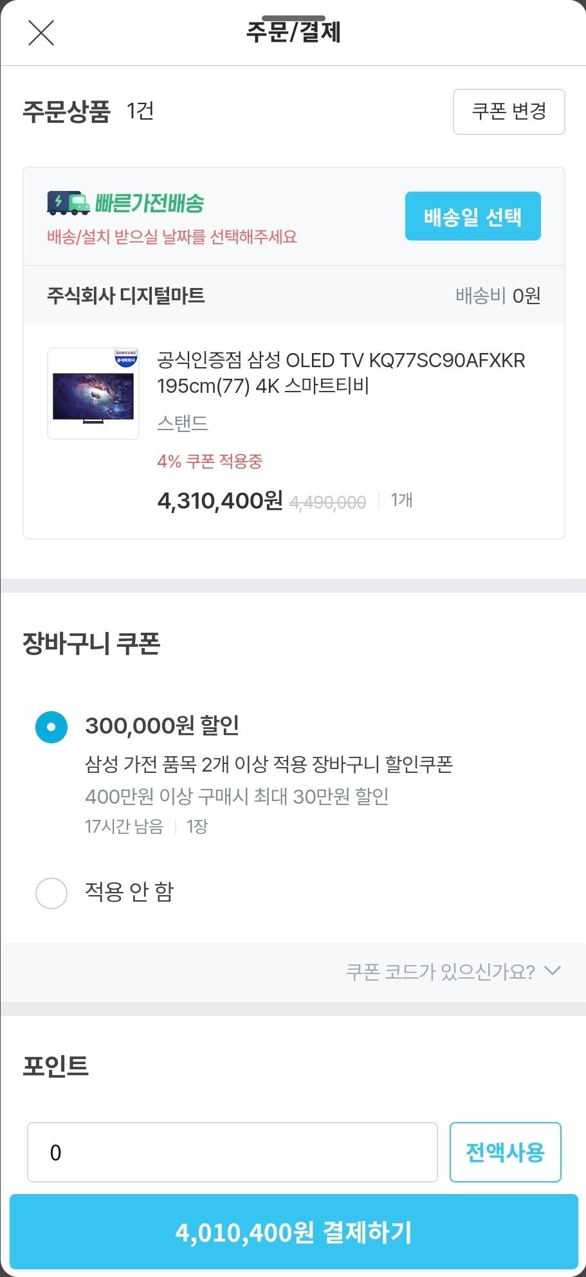Select the '적용 안 함' radio option
This screenshot has height=1277, width=586.
pyautogui.click(x=51, y=893)
